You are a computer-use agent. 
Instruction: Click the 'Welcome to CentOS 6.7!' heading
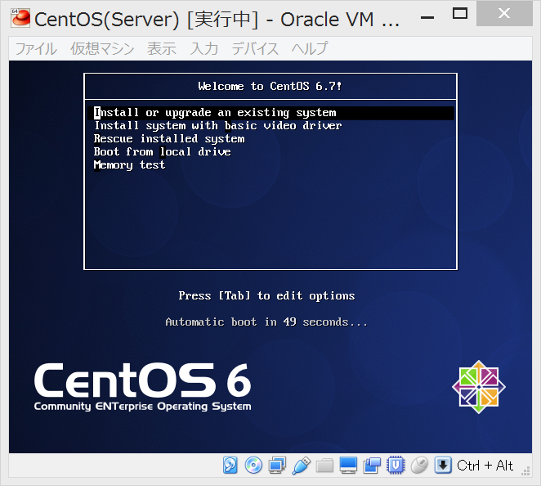pyautogui.click(x=270, y=86)
